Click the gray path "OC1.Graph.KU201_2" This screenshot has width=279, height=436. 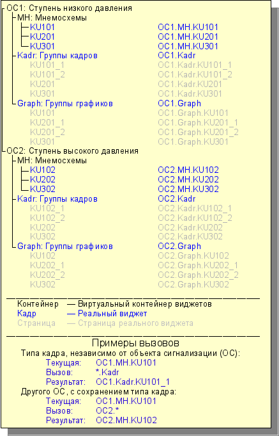[x=199, y=132]
